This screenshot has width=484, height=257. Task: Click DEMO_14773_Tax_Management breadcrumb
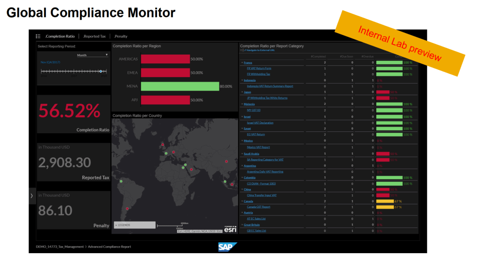click(59, 247)
